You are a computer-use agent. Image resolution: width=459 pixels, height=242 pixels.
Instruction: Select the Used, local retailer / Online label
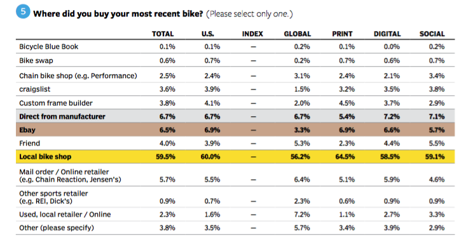65,215
